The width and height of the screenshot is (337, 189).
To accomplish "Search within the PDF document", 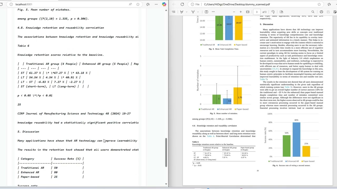I will pyautogui.click(x=313, y=12).
